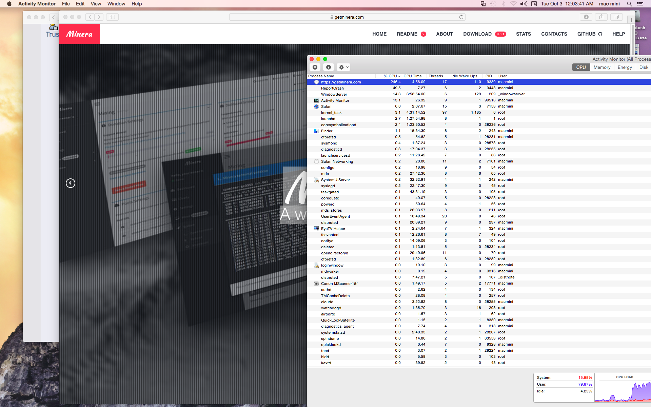This screenshot has height=407, width=651.
Task: Select the kernel_task process row
Action: [479, 113]
